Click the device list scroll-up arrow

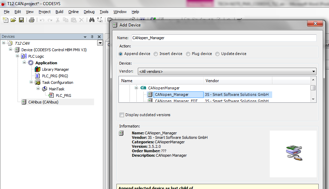point(313,80)
